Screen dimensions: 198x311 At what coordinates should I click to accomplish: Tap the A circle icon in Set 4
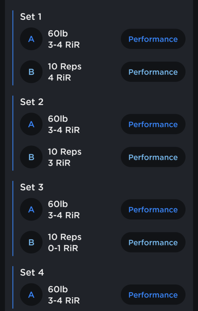pos(31,295)
